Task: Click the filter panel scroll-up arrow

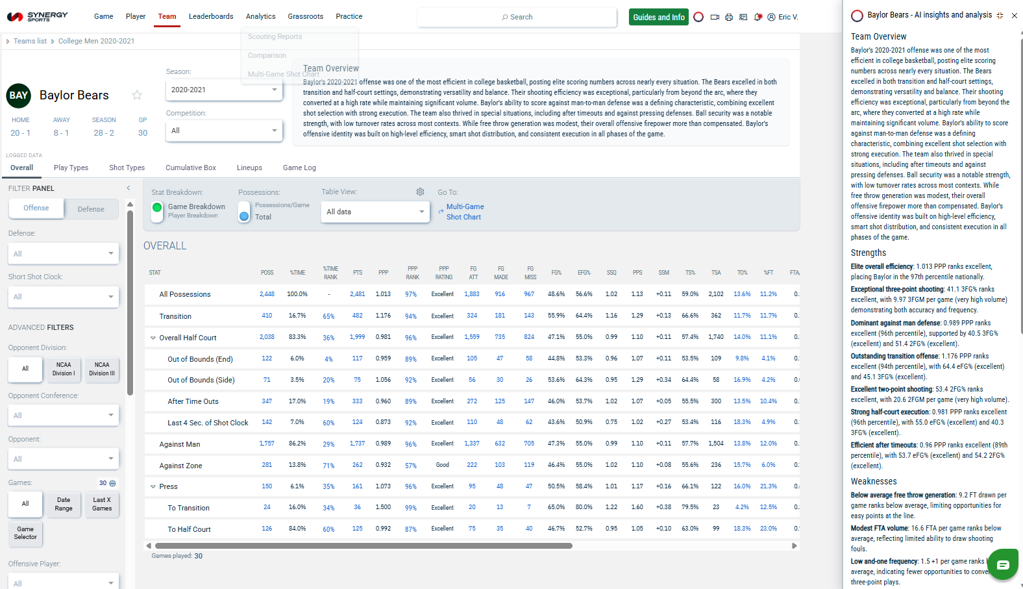Action: [x=130, y=205]
